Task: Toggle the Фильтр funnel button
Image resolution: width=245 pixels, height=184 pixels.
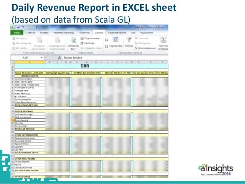Action: pos(129,42)
